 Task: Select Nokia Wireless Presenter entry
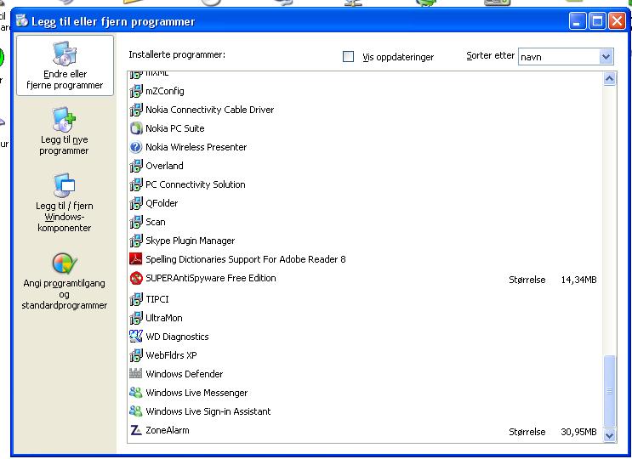tap(365, 147)
